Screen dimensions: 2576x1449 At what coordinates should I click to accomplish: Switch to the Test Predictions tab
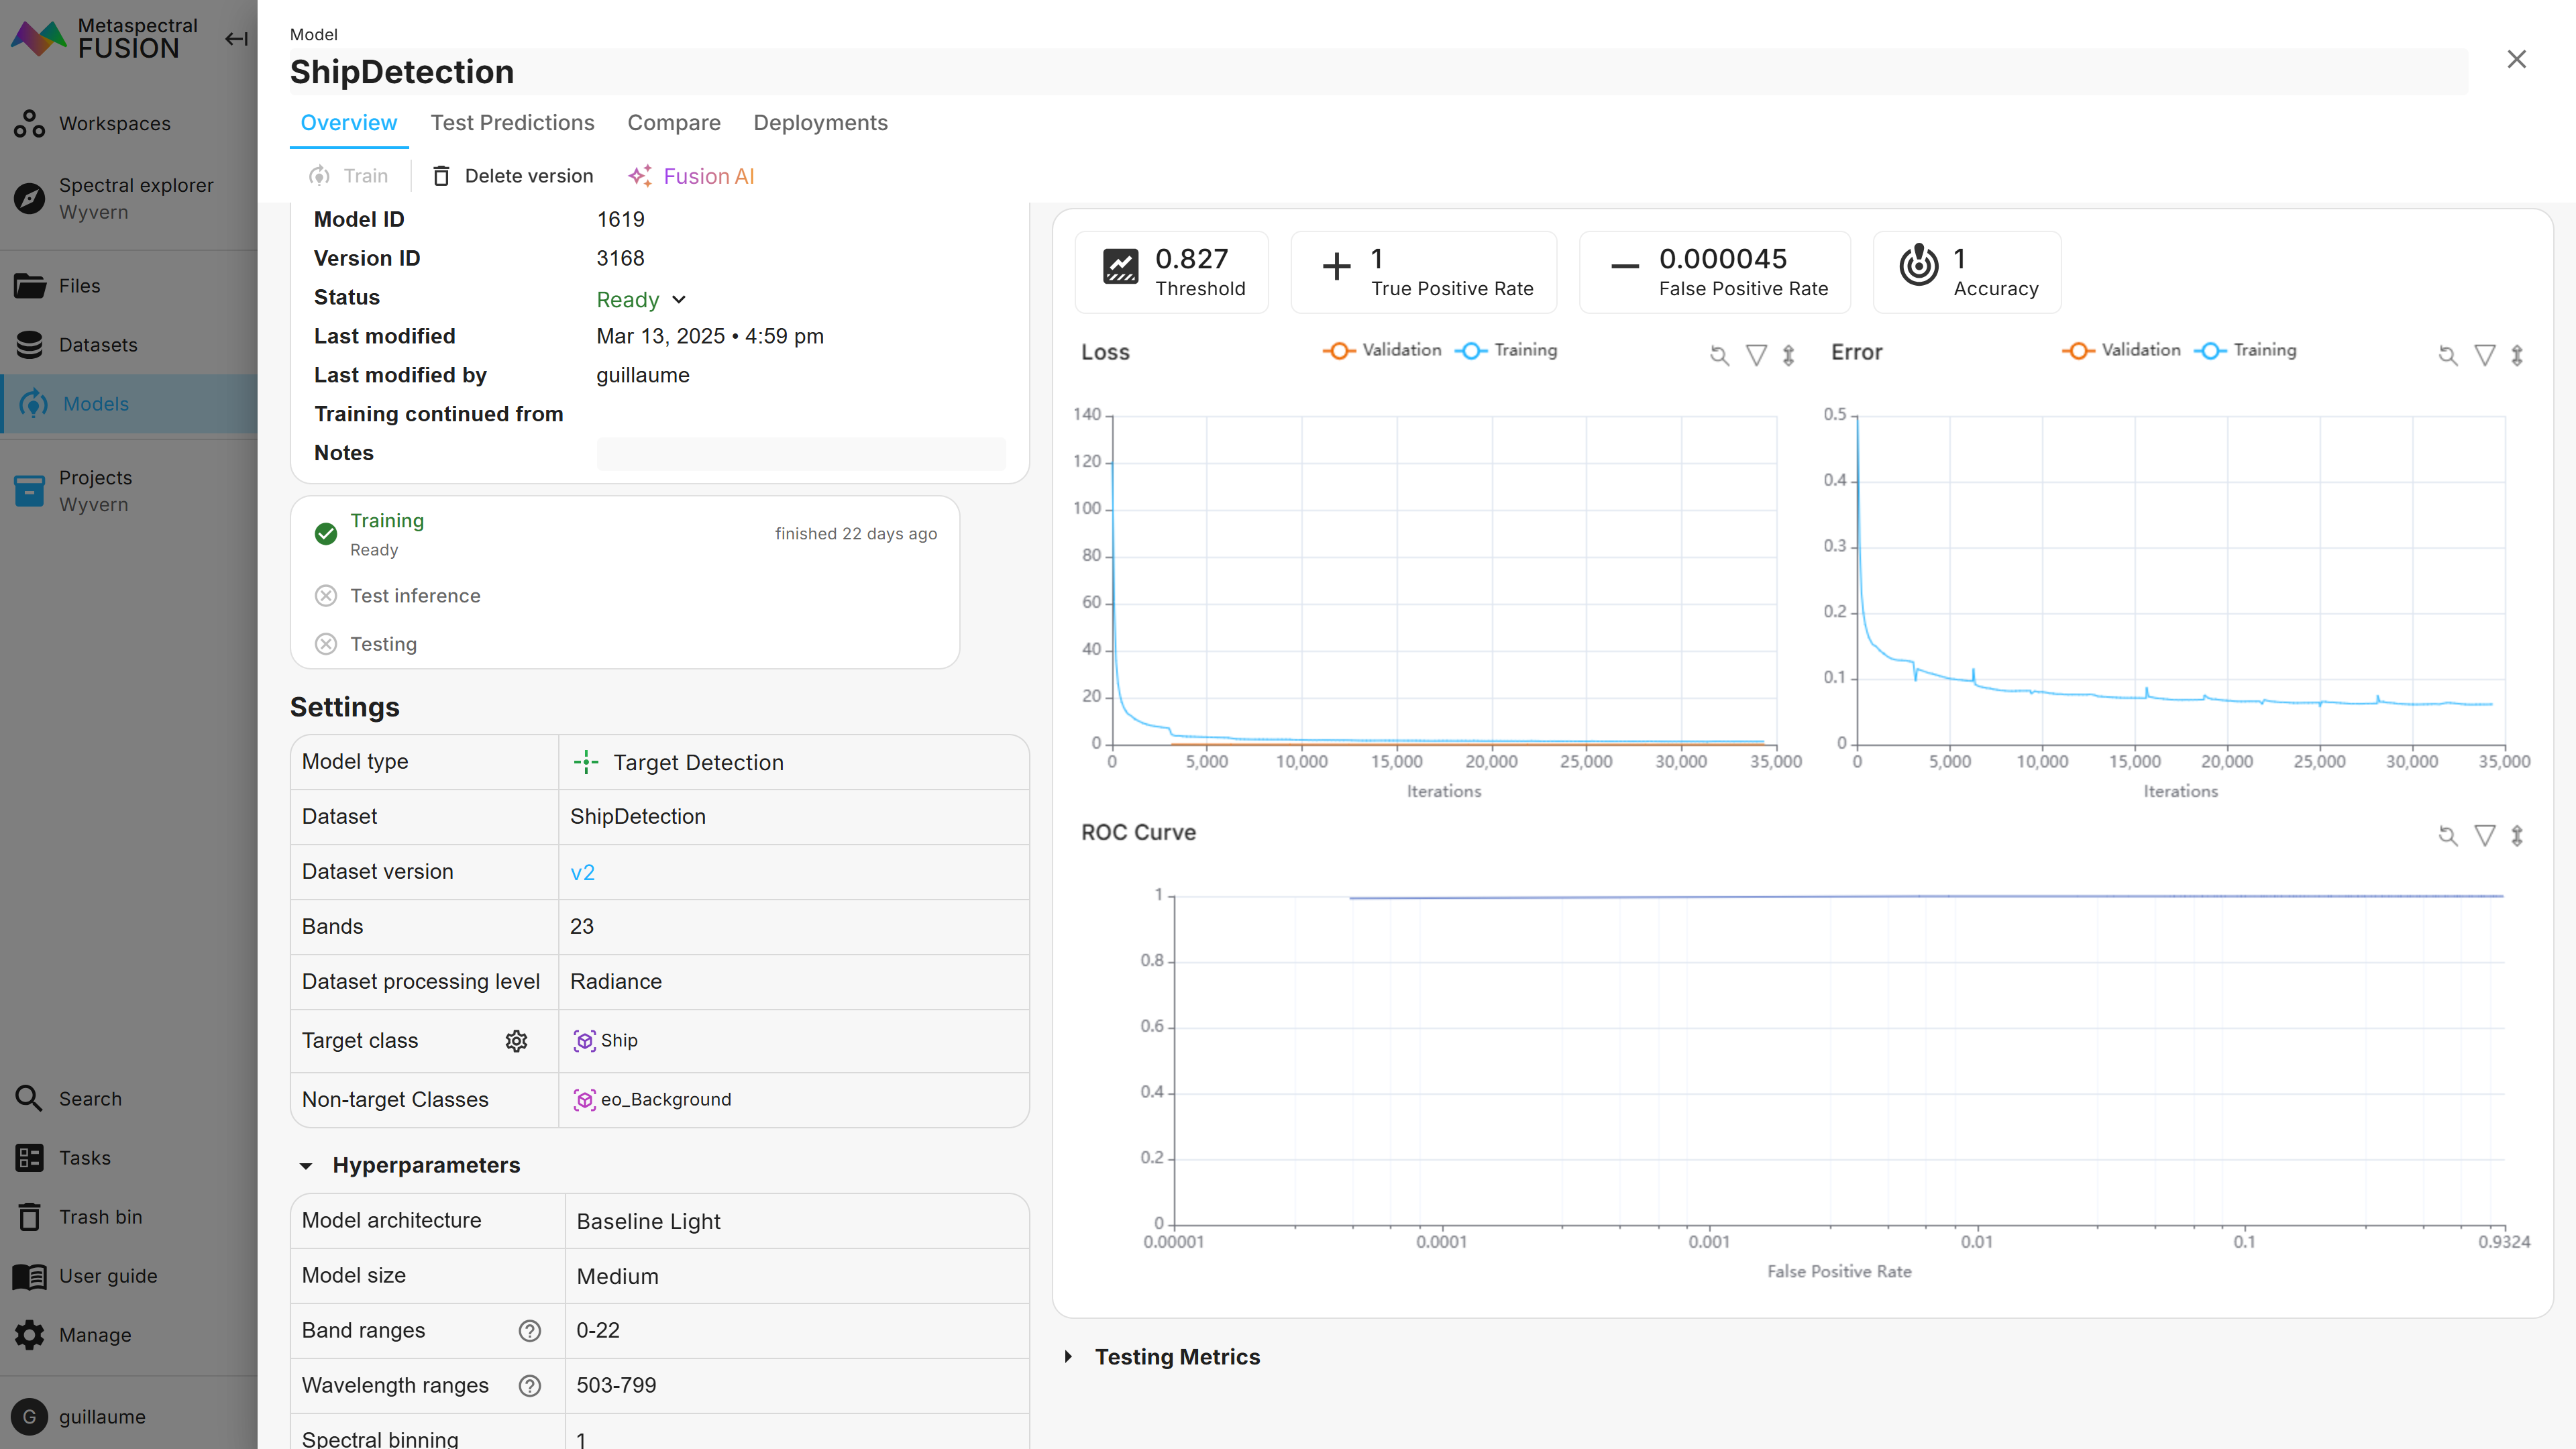point(512,123)
